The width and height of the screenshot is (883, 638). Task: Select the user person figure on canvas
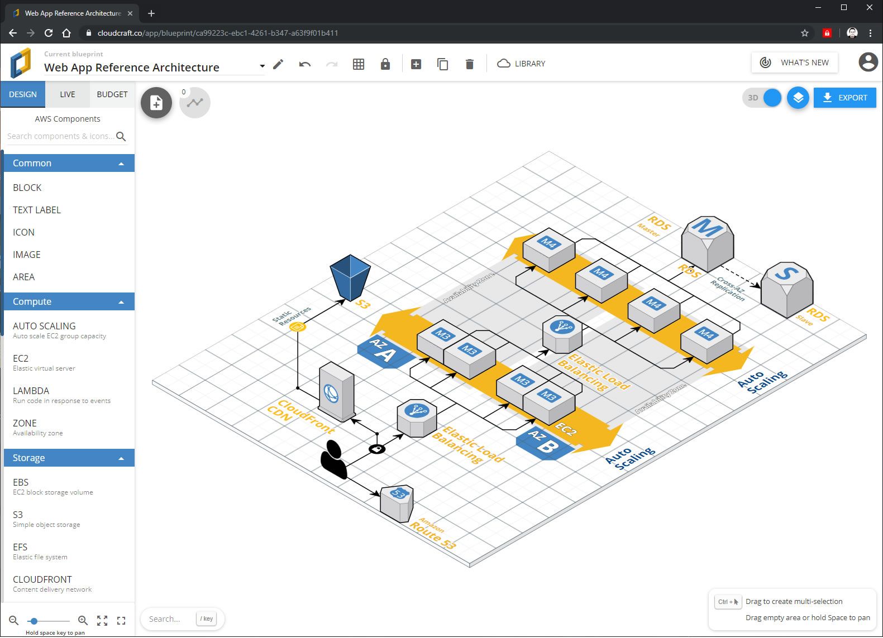334,459
